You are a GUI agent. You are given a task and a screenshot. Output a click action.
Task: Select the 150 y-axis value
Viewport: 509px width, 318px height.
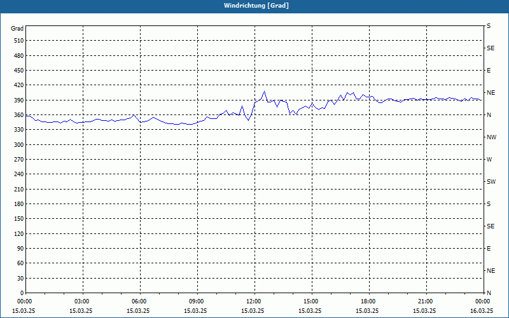coord(19,219)
